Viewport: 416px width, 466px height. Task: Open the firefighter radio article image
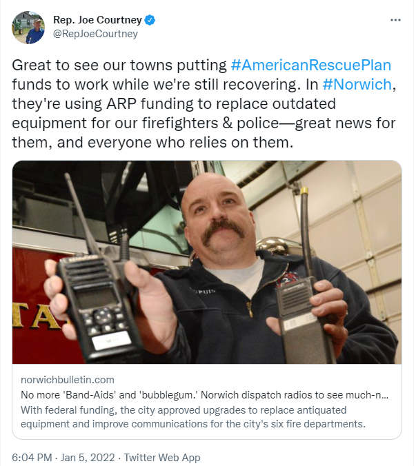click(207, 262)
